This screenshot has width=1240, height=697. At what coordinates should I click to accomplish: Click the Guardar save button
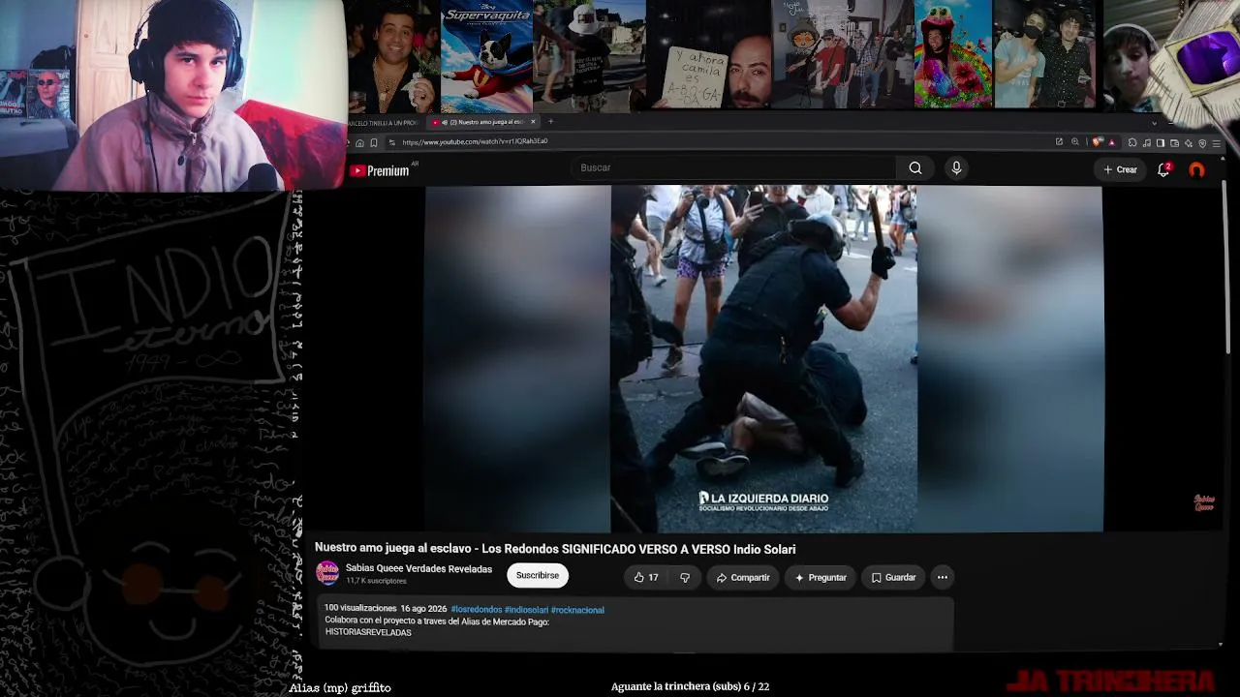pyautogui.click(x=893, y=578)
